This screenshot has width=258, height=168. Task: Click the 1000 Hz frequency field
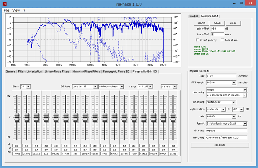[104, 154]
